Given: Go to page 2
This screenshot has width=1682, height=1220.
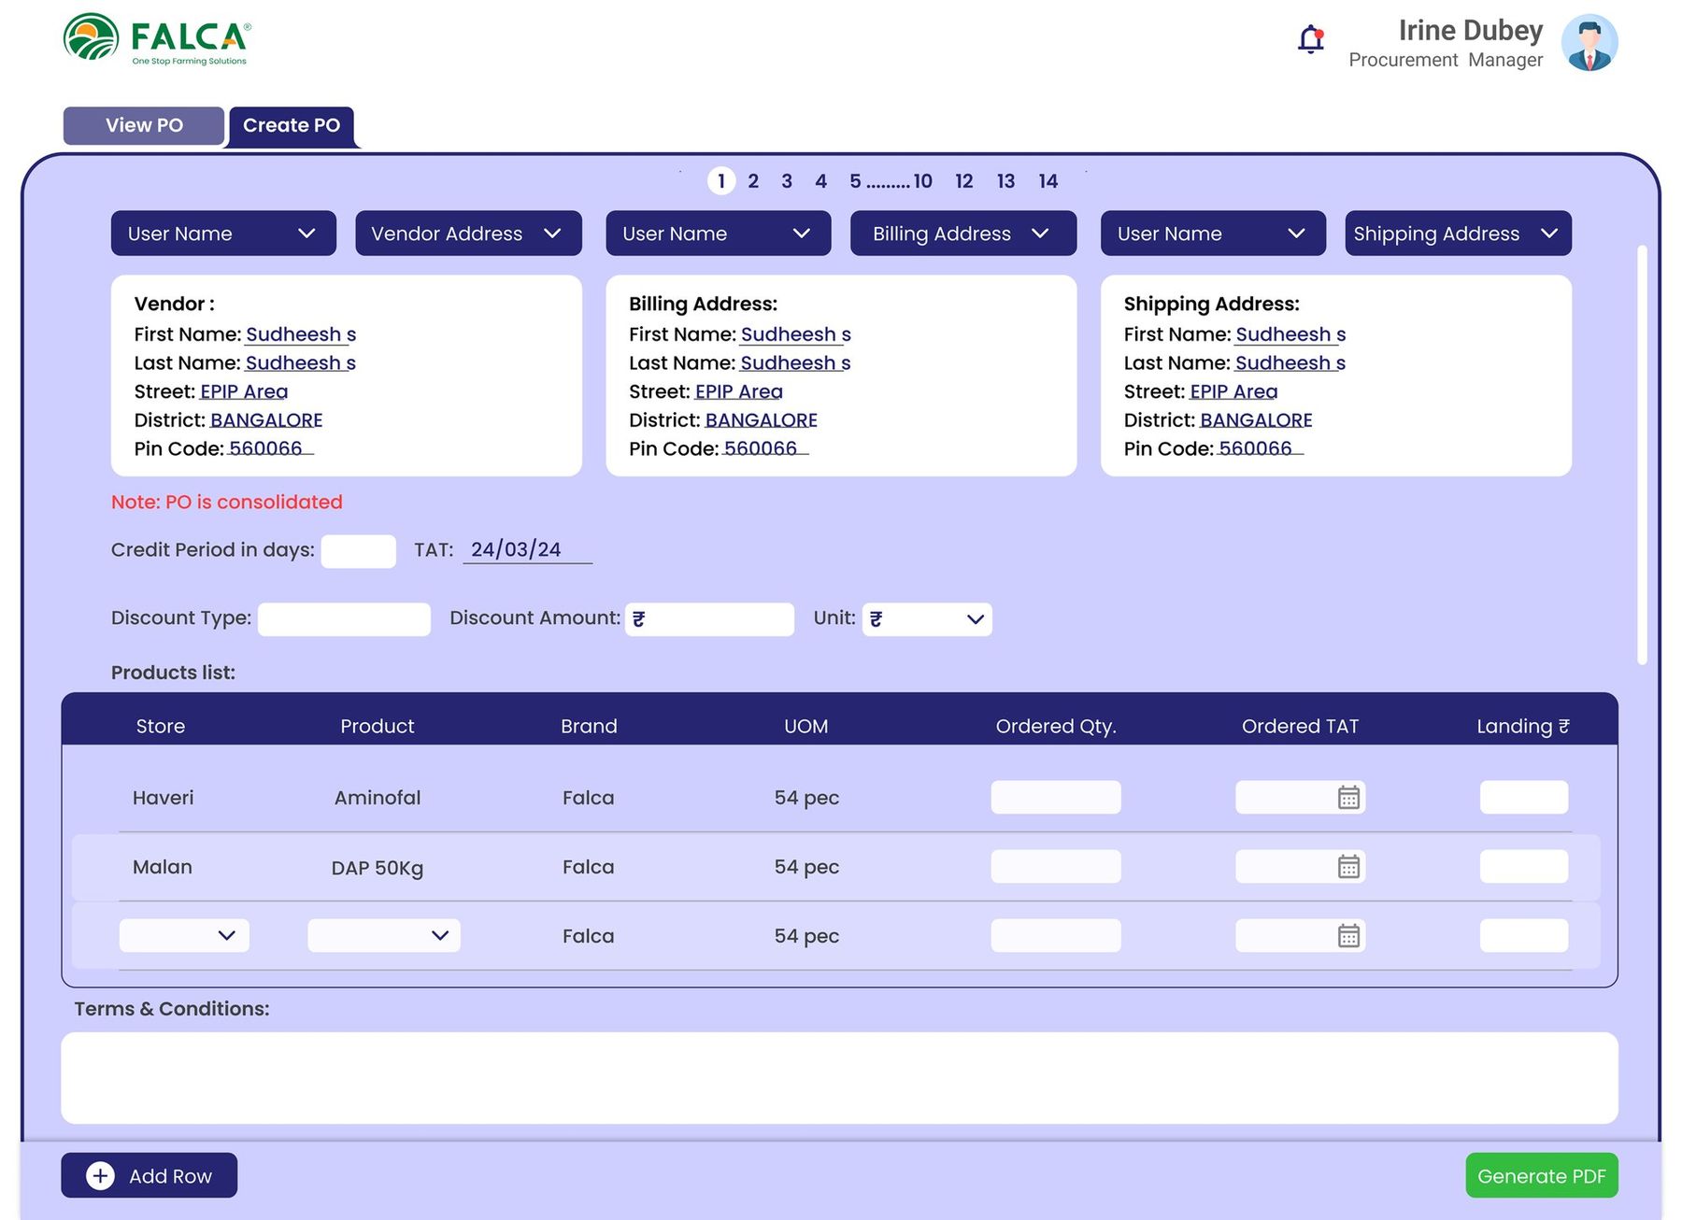Looking at the screenshot, I should point(753,181).
